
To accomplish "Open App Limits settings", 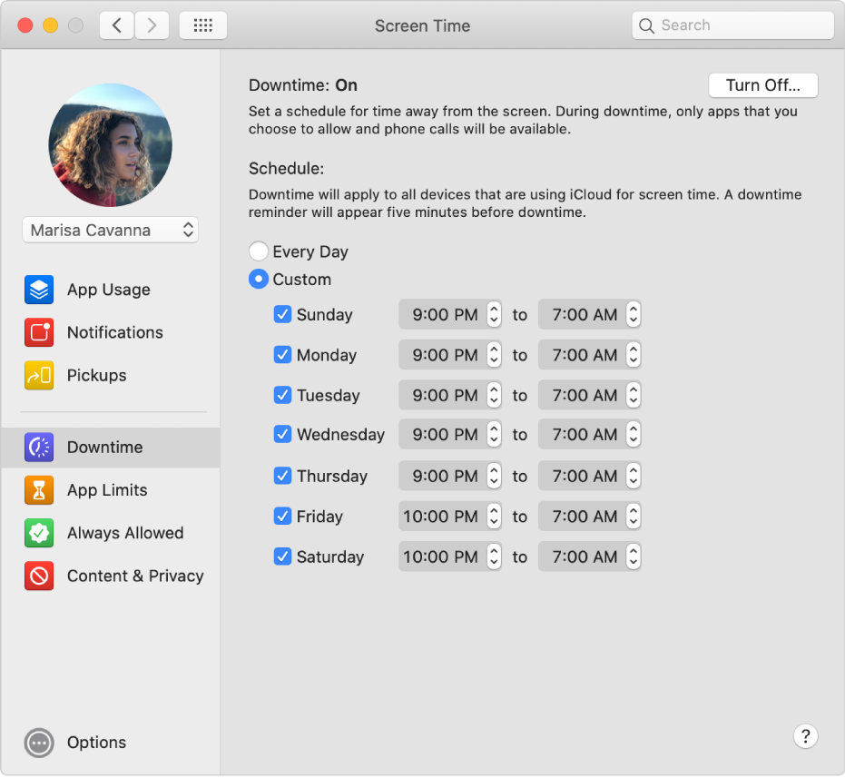I will tap(39, 490).
